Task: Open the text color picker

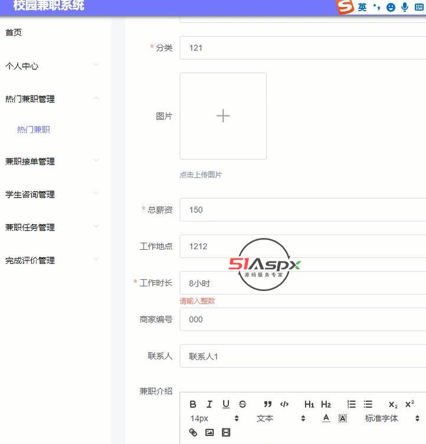Action: tap(326, 419)
